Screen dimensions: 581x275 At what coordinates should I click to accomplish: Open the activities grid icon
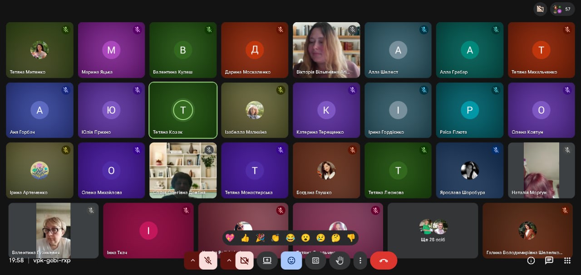(x=567, y=261)
